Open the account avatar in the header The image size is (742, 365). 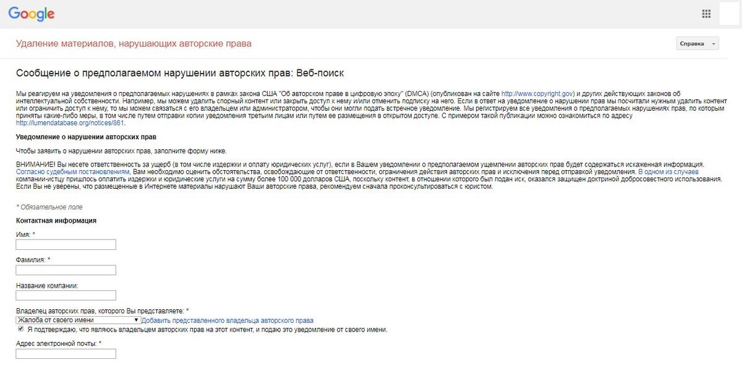730,14
